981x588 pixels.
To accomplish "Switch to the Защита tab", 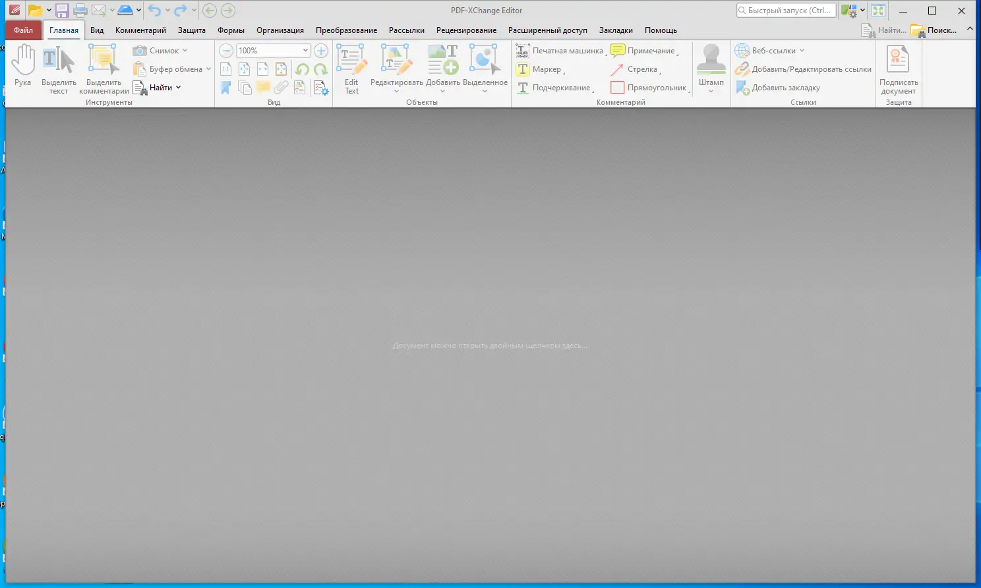I will [x=192, y=30].
